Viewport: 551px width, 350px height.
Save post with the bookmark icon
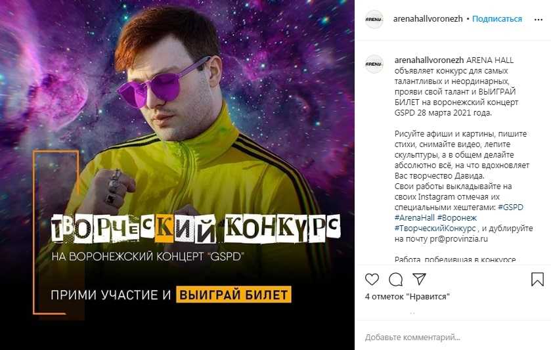[537, 279]
